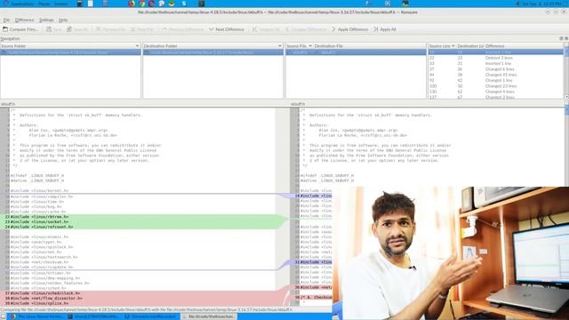Switch to Kompare window in bottom taskbar

click(x=210, y=316)
